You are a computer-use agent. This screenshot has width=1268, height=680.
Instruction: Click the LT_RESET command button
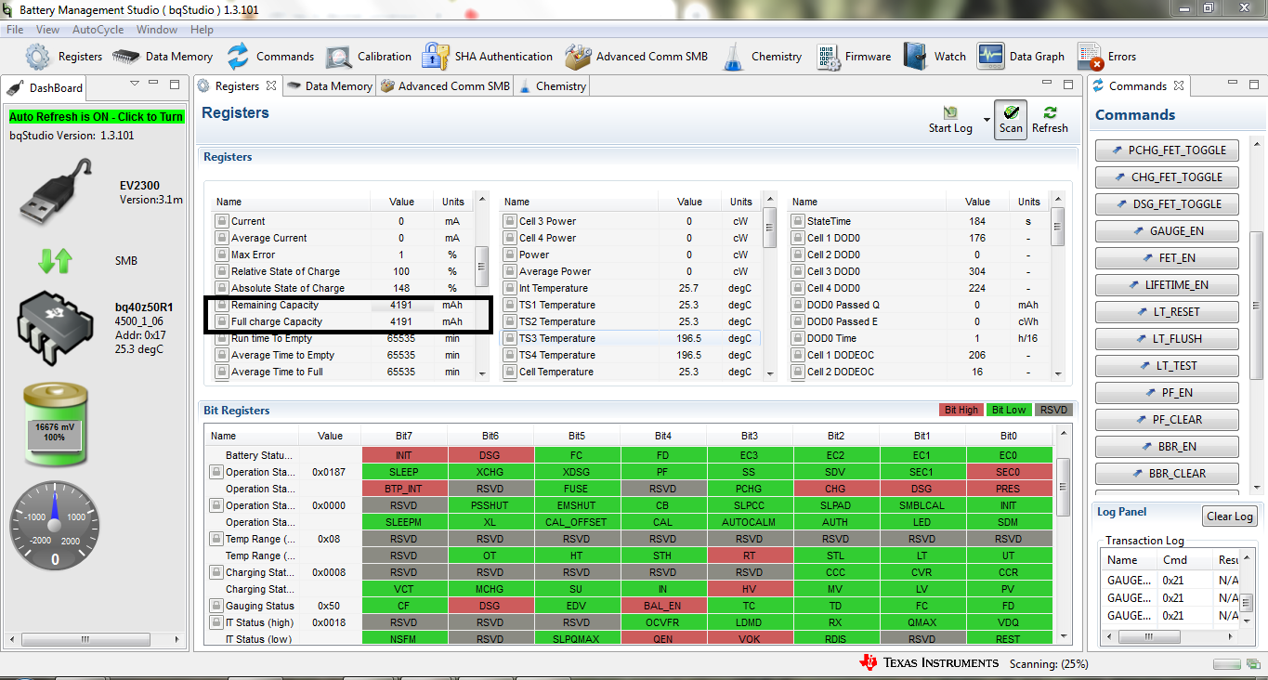(1167, 312)
